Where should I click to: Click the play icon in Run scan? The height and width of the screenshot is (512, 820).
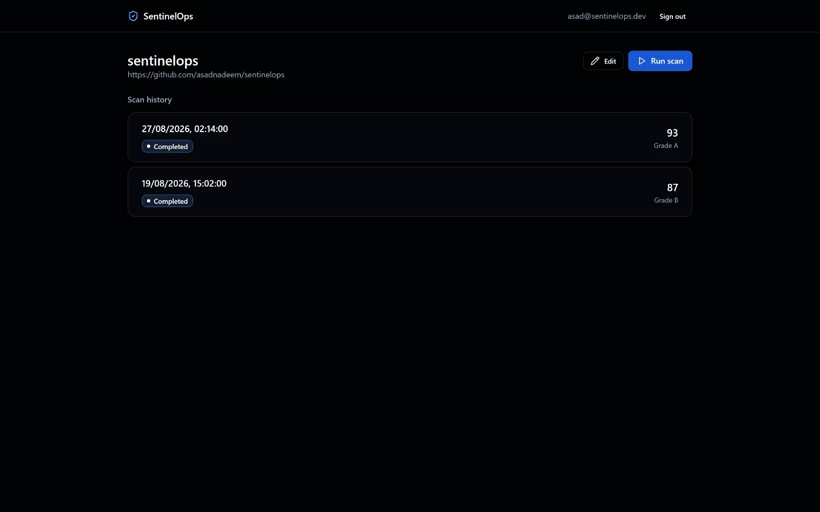[x=642, y=61]
